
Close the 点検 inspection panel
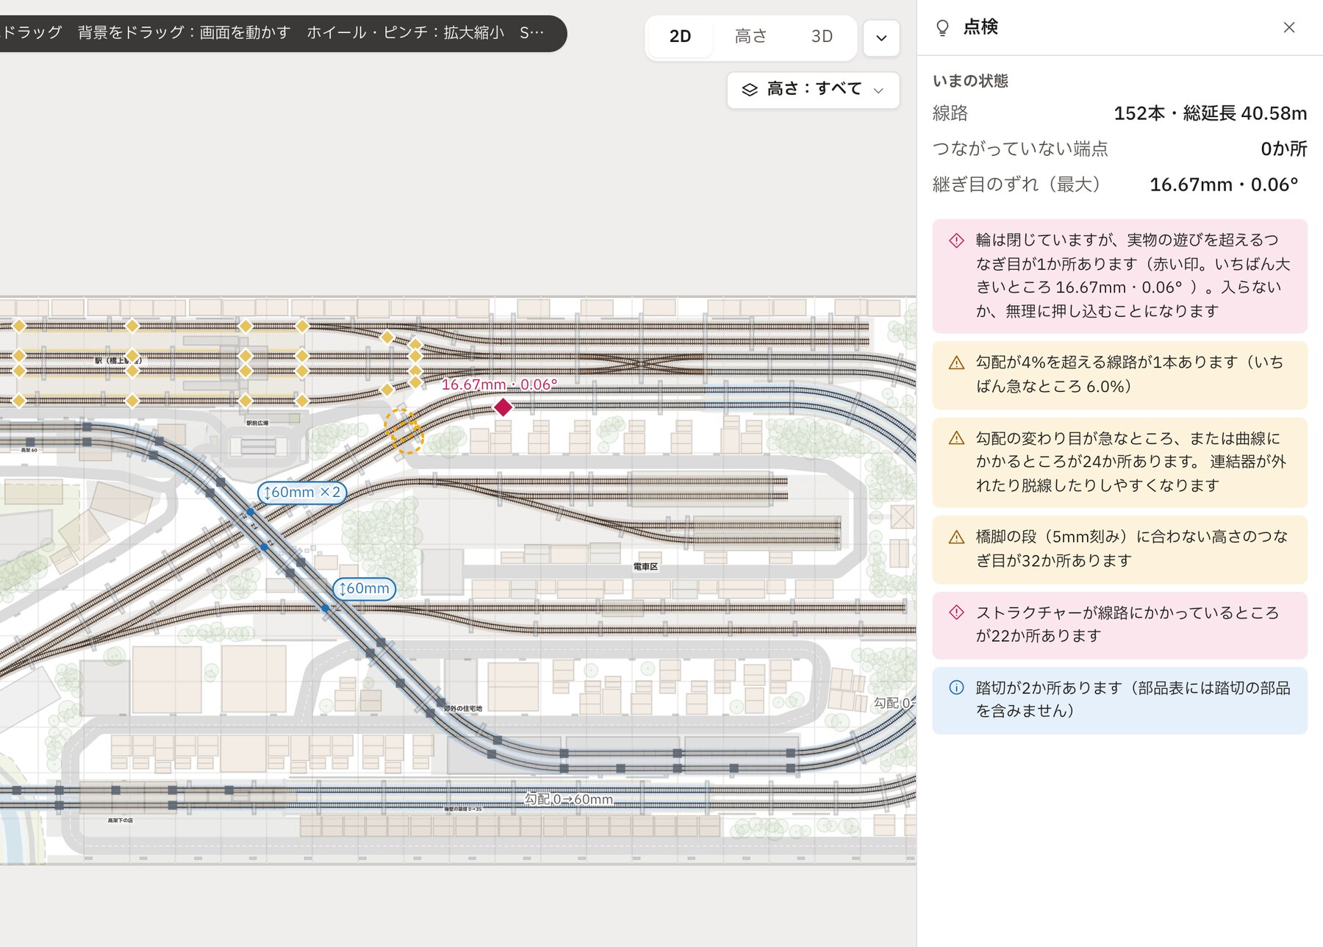tap(1288, 27)
